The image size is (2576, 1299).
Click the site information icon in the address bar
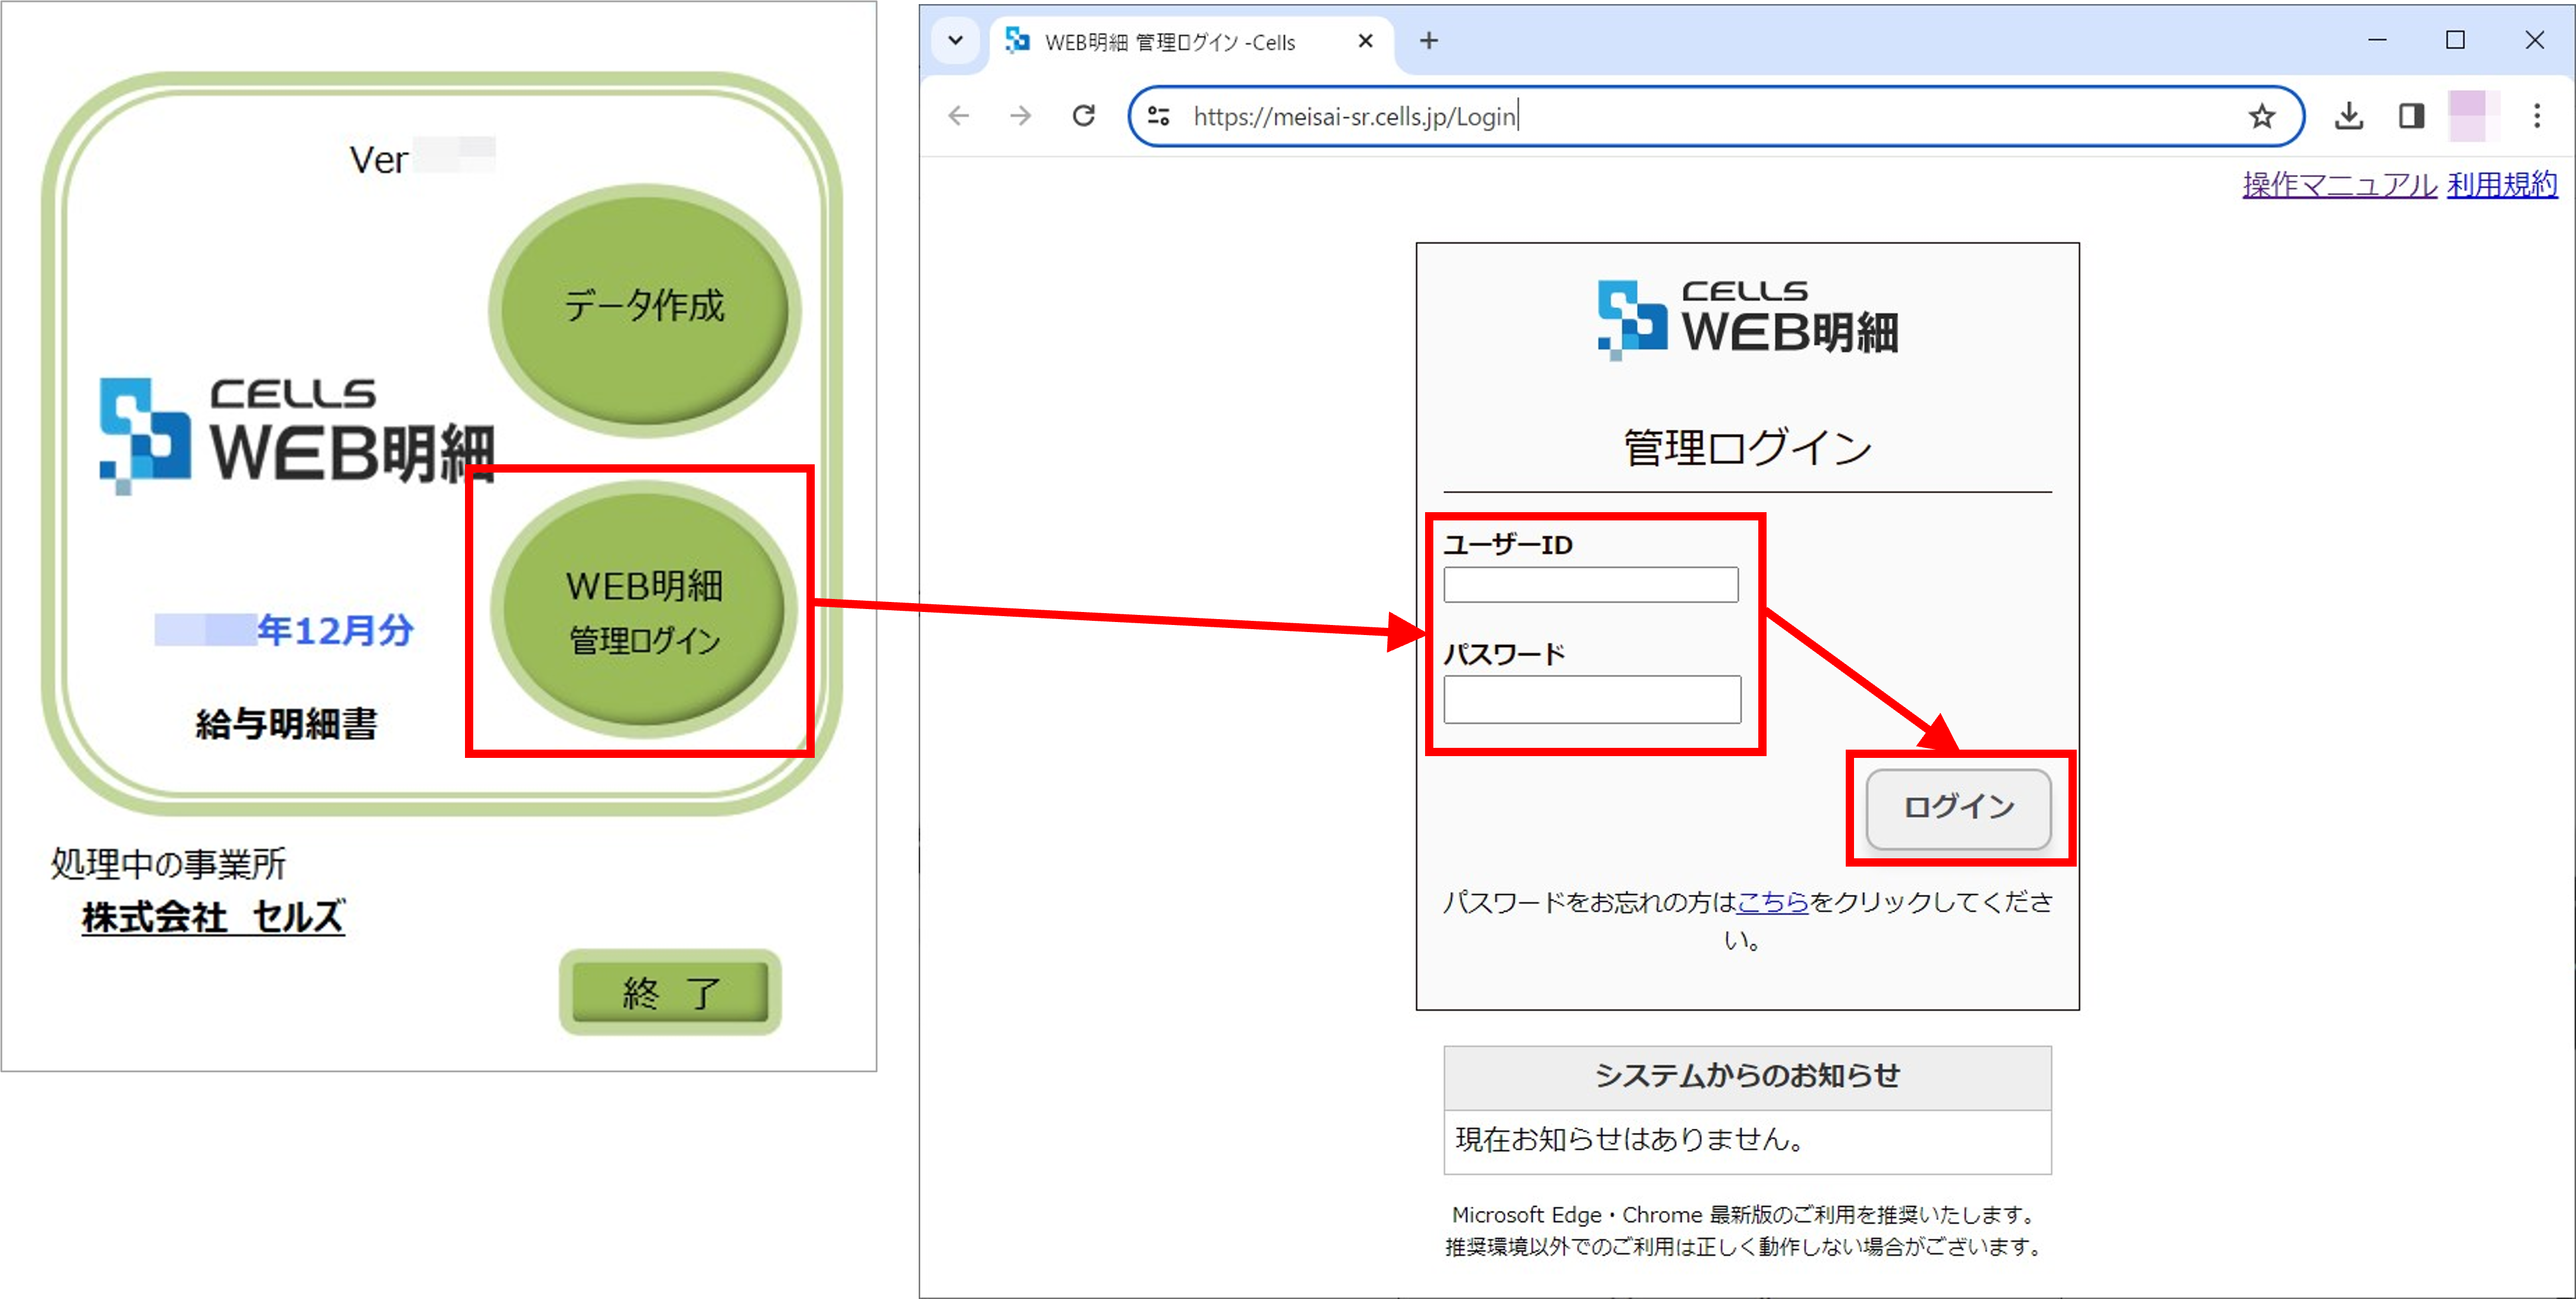(x=1157, y=116)
